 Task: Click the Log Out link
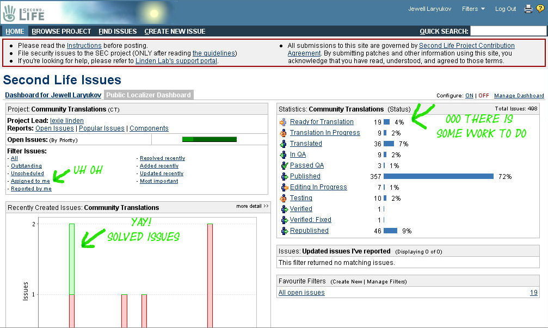point(506,9)
